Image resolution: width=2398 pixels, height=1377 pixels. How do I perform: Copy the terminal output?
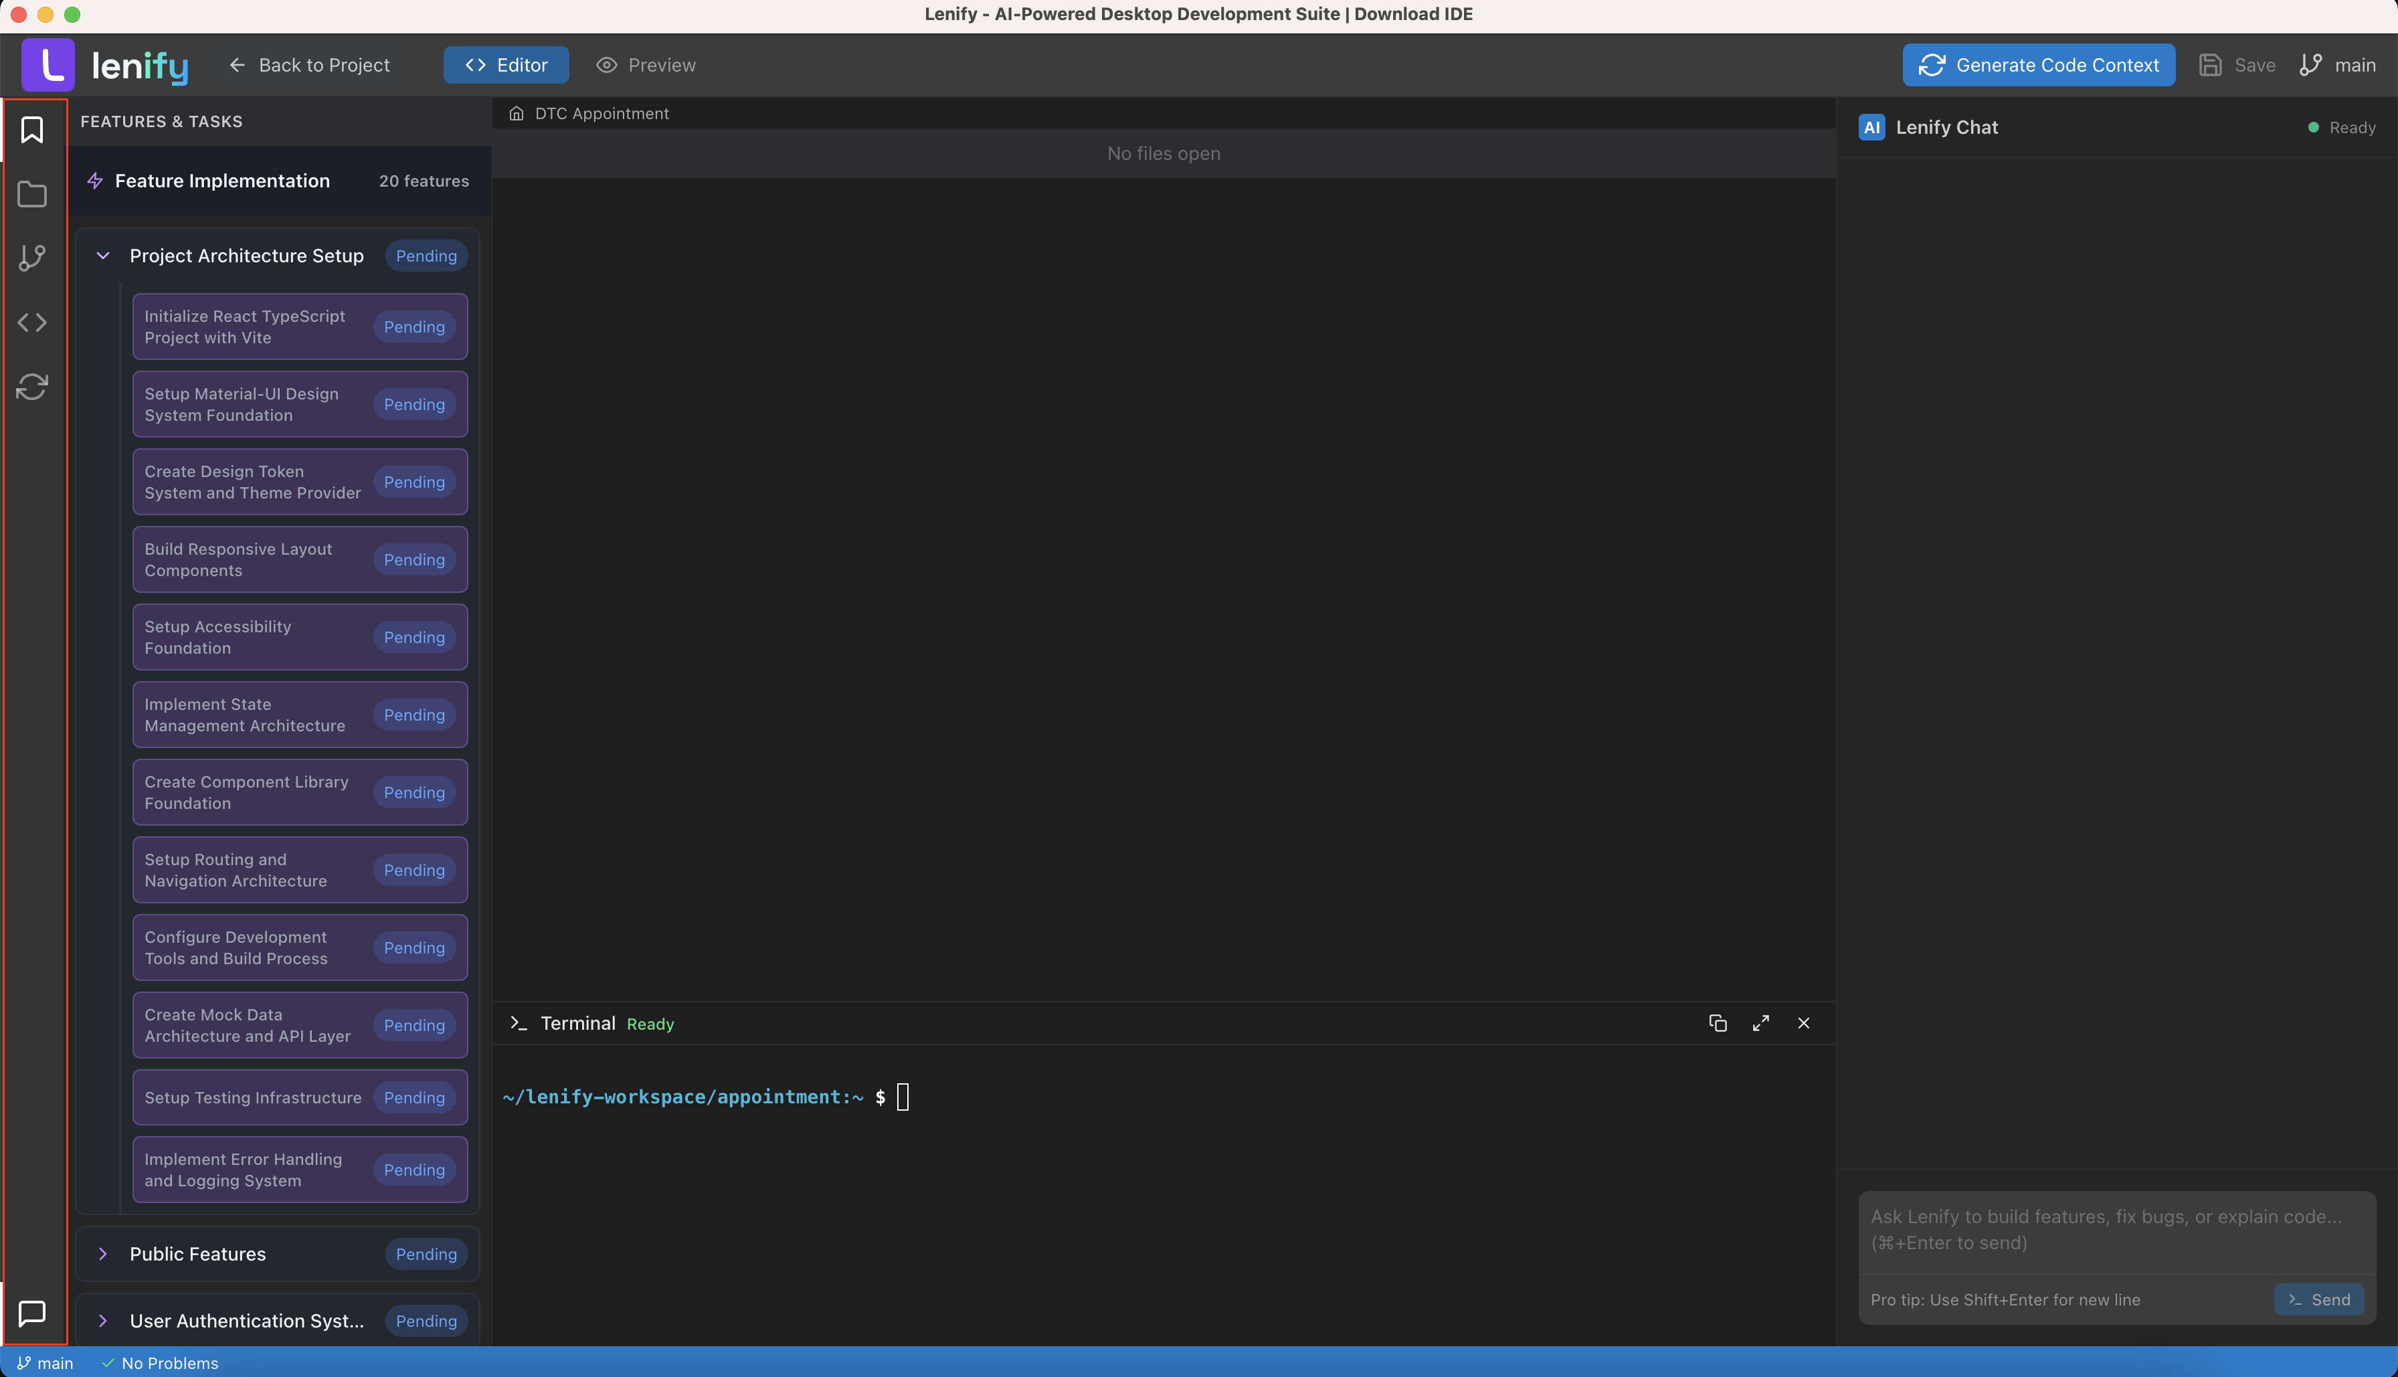[1717, 1022]
